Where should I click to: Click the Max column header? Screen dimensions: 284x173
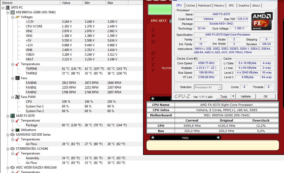117,3
